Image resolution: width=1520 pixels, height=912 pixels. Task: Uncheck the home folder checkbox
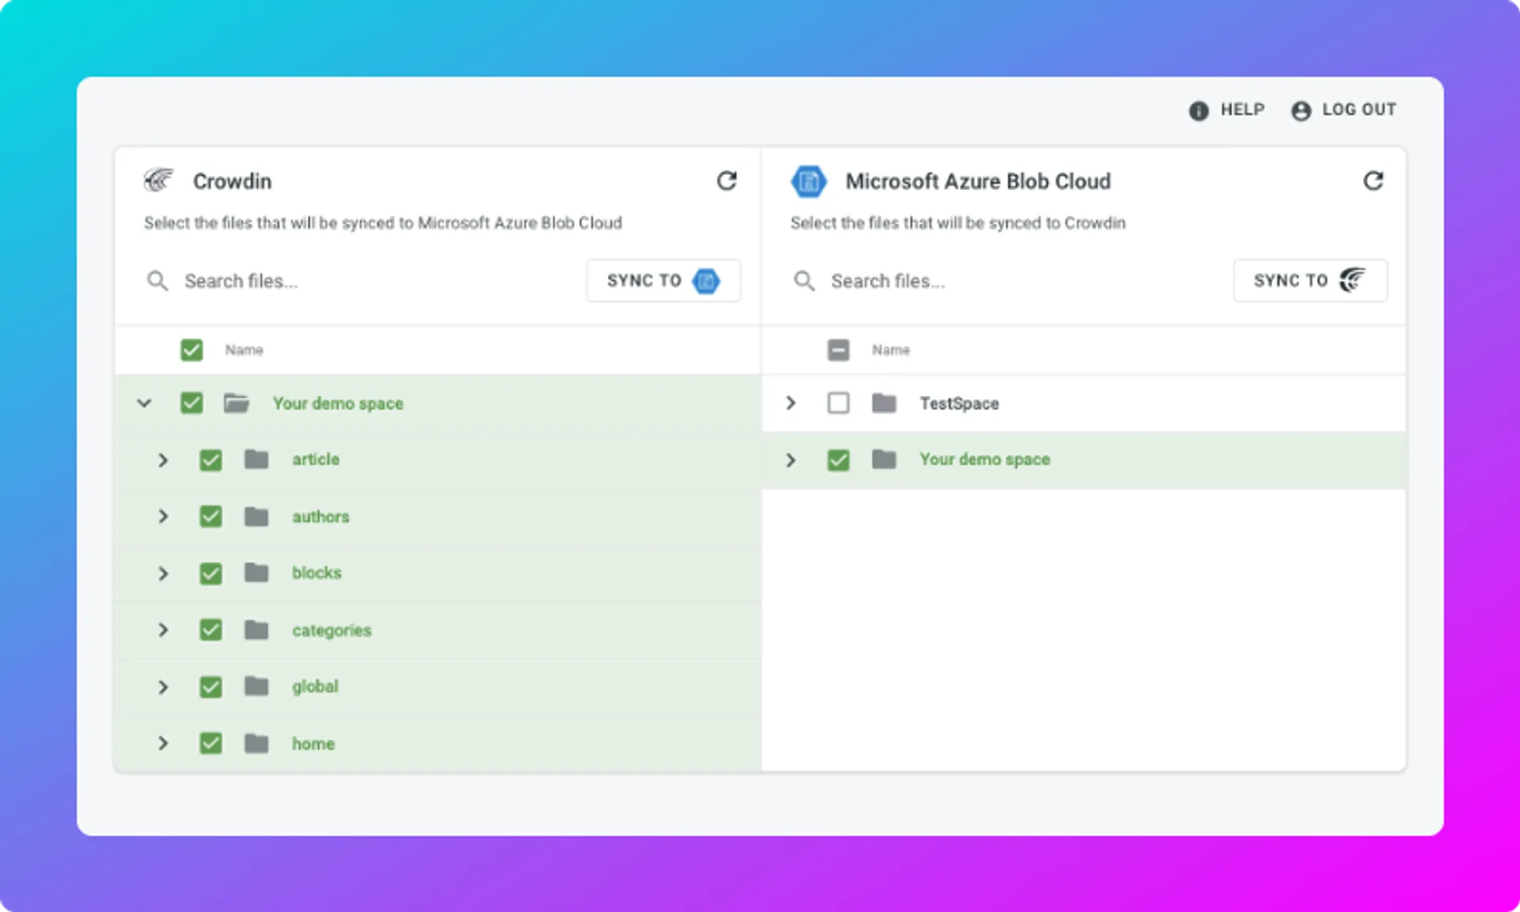click(211, 743)
